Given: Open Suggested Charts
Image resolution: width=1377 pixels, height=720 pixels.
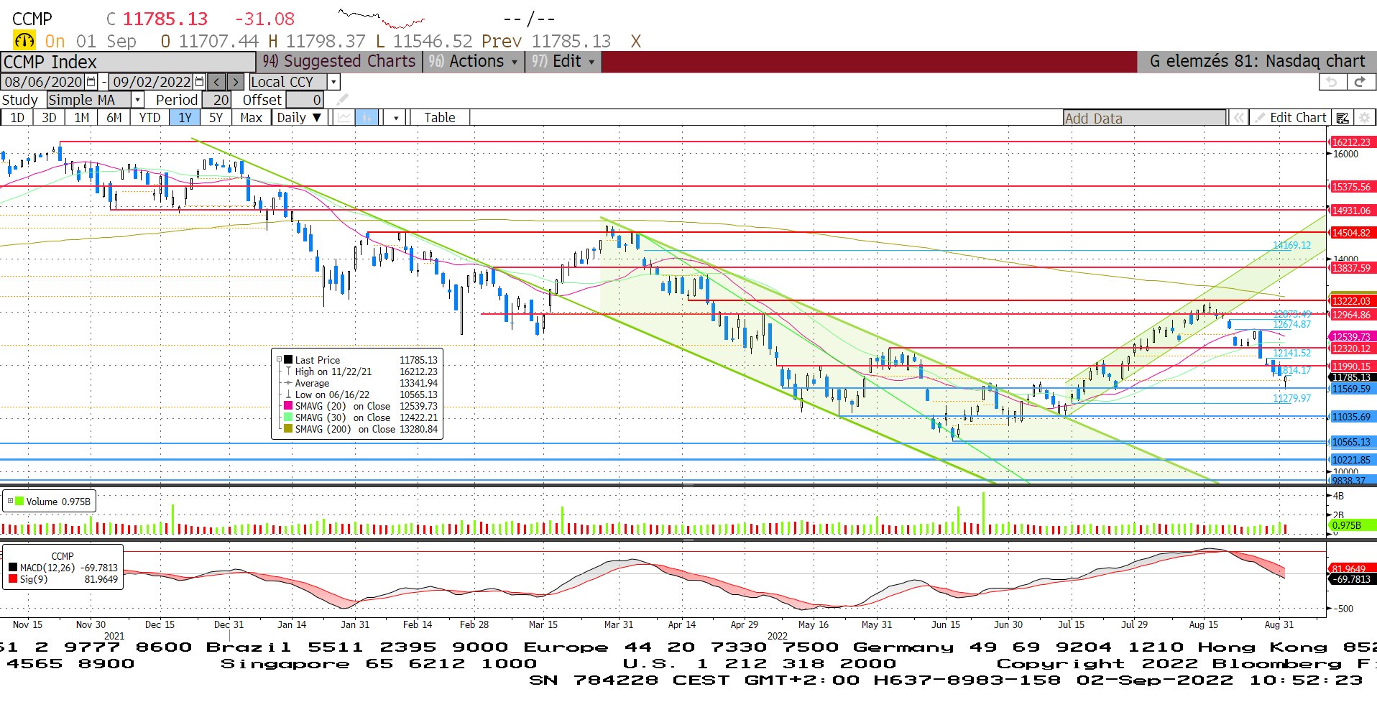Looking at the screenshot, I should 340,62.
